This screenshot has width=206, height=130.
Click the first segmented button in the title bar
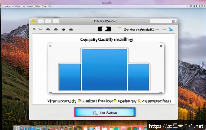pos(41,21)
